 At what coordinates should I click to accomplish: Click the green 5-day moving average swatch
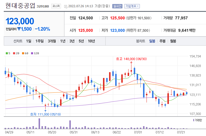point(7,53)
